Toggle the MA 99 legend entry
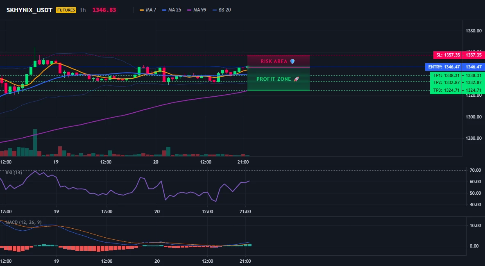 pos(197,10)
